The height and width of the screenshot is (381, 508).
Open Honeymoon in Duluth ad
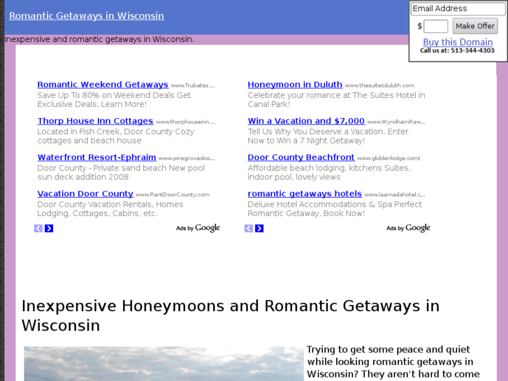(x=295, y=85)
